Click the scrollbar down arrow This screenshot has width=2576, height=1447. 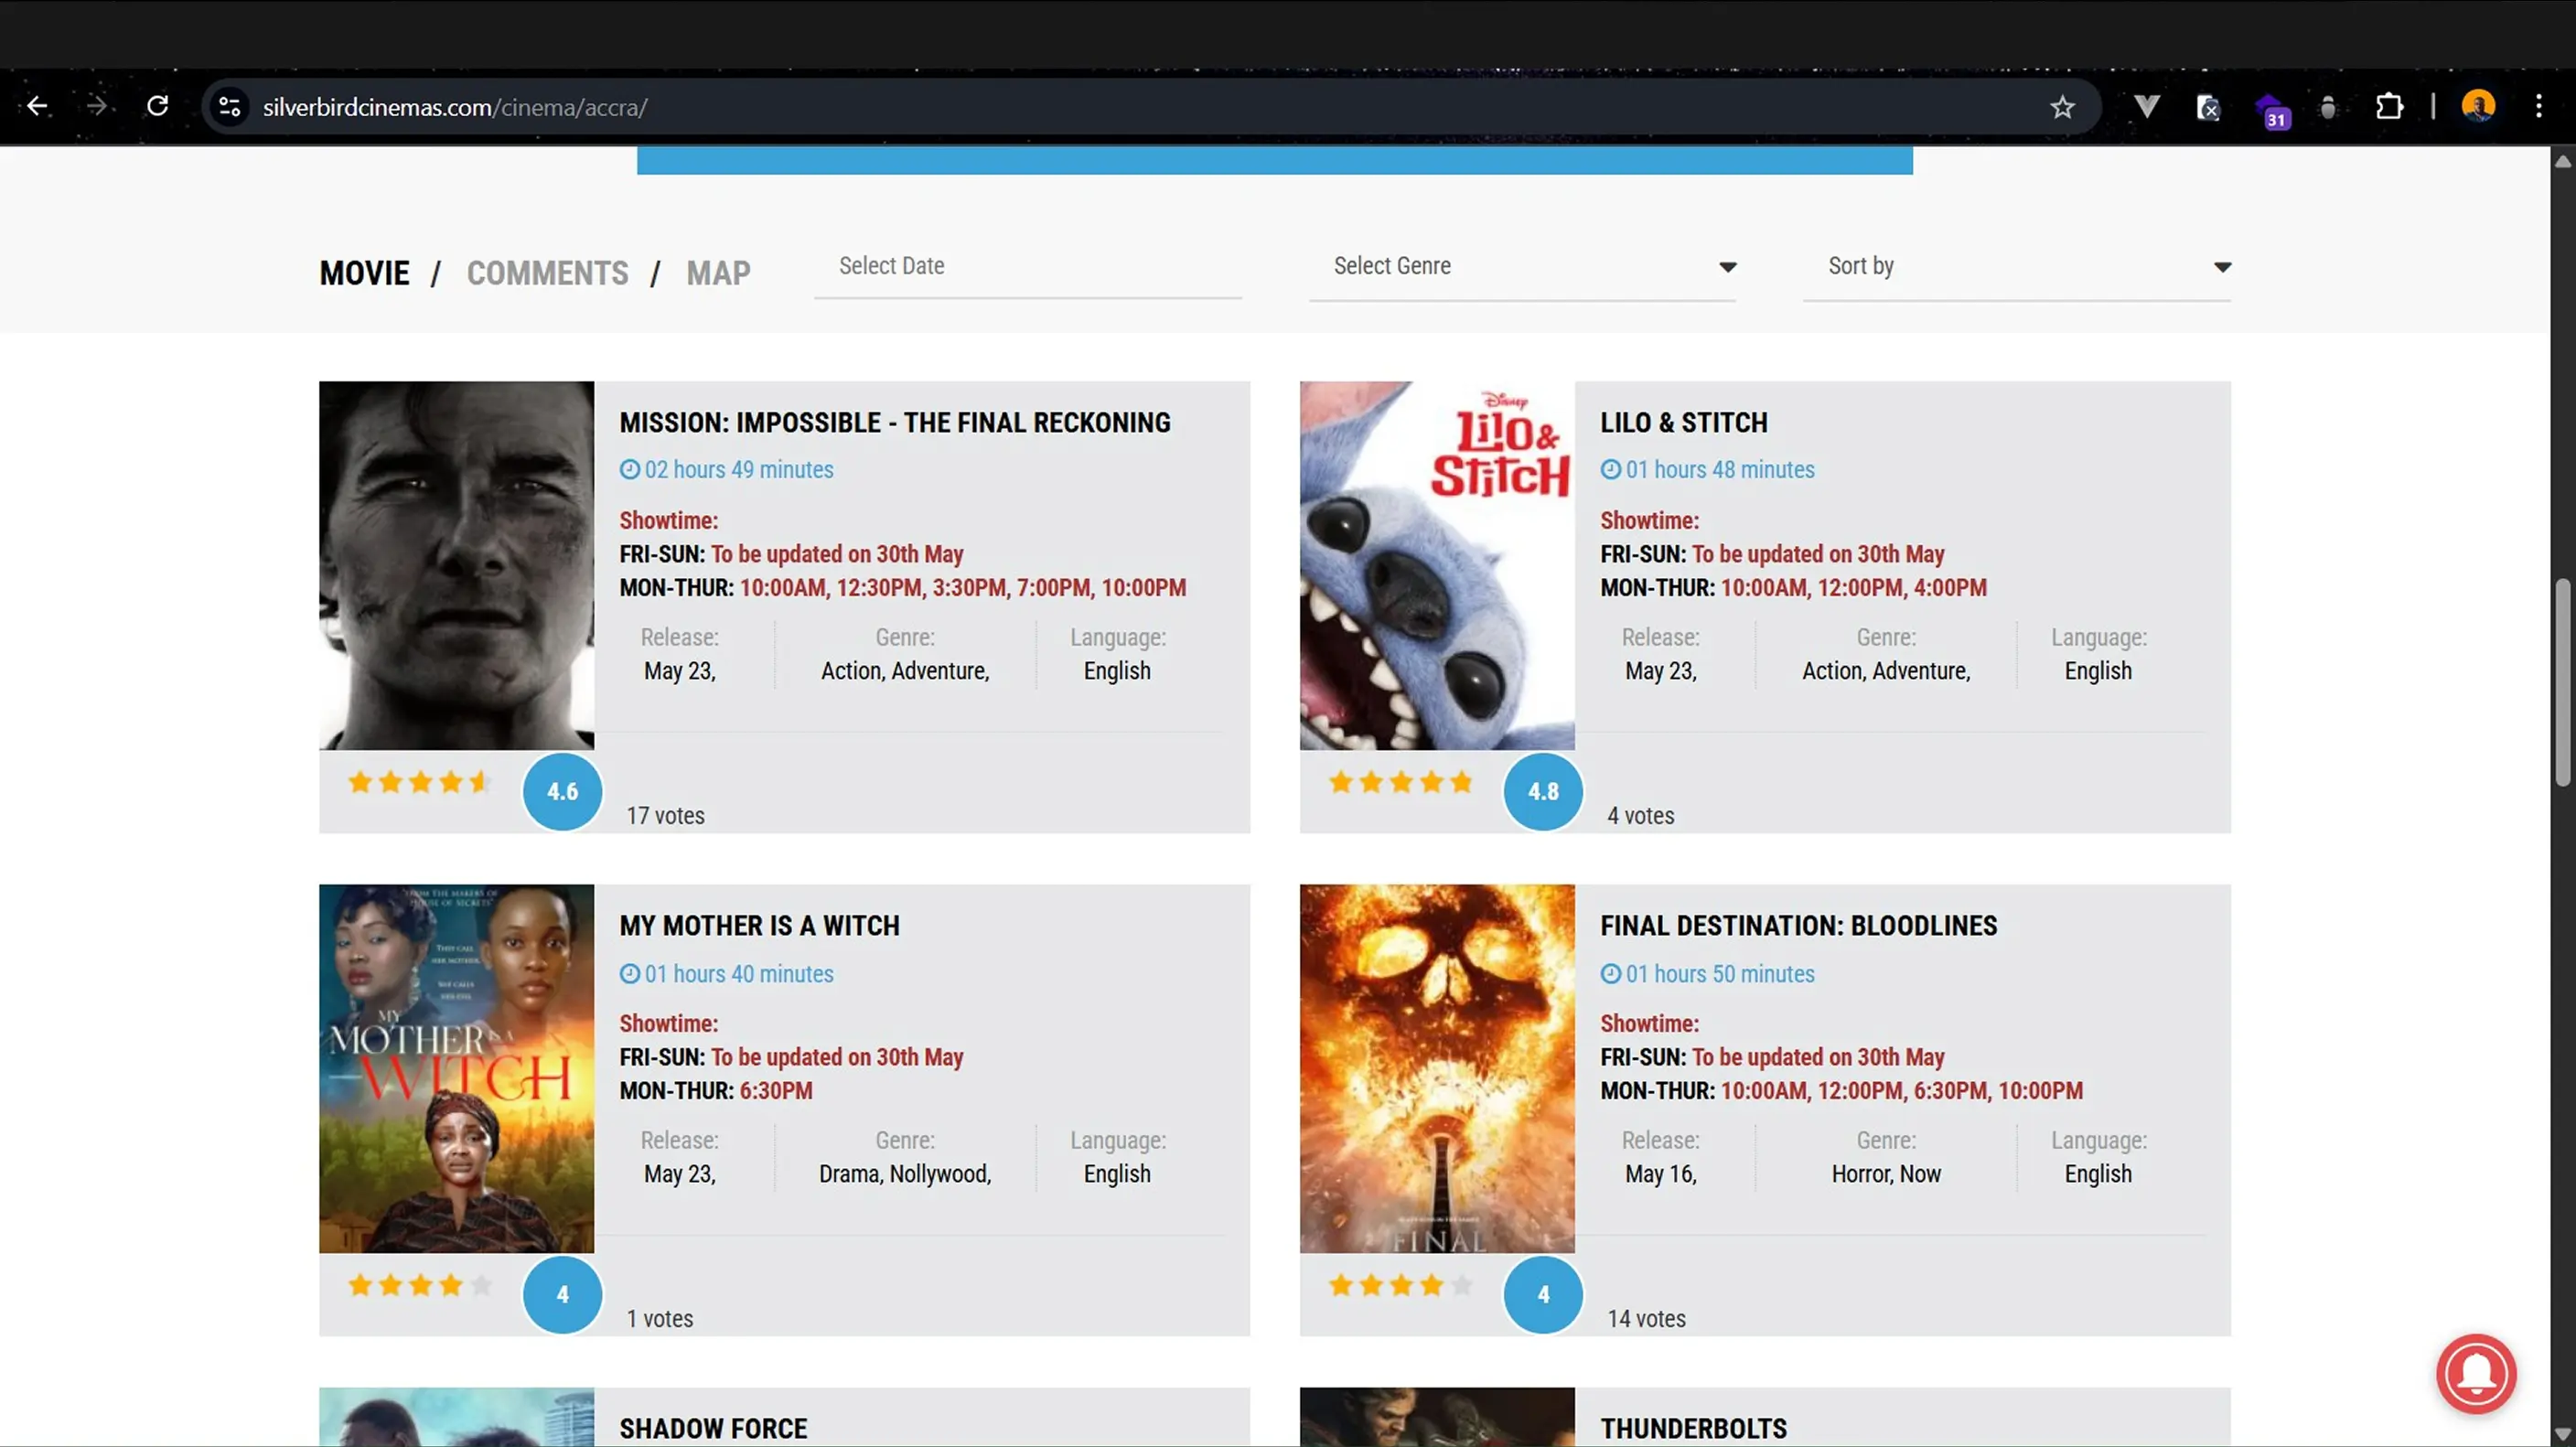pyautogui.click(x=2562, y=1434)
